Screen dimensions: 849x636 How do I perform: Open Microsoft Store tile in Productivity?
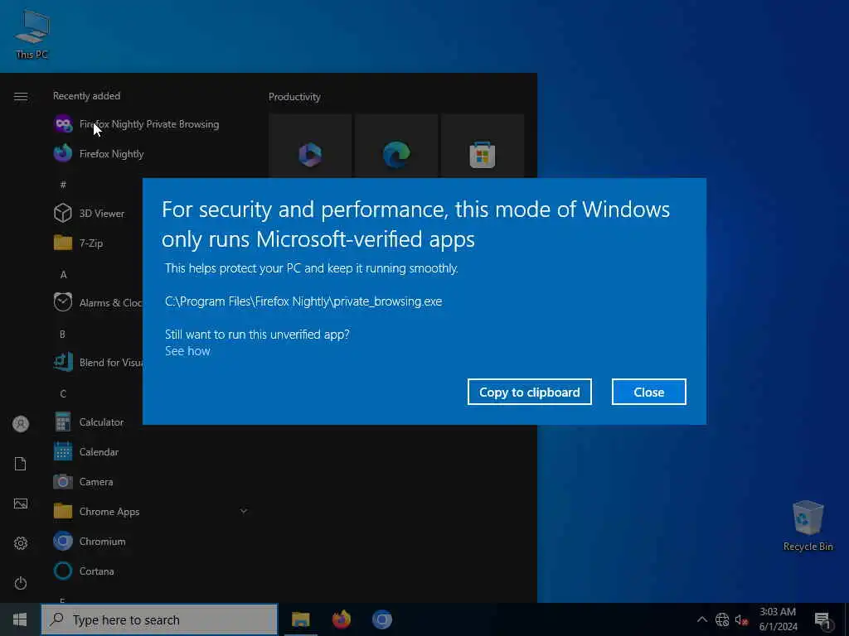(x=483, y=146)
